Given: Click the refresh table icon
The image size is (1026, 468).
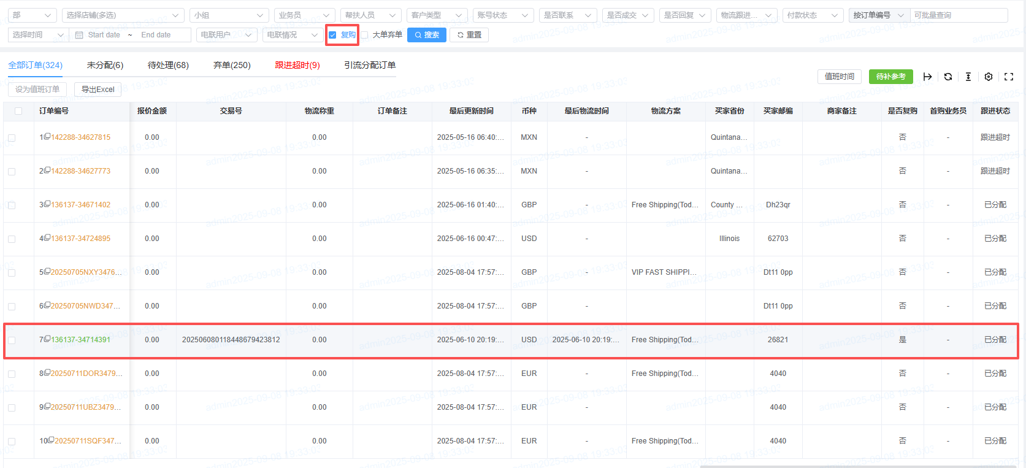Looking at the screenshot, I should click(948, 77).
